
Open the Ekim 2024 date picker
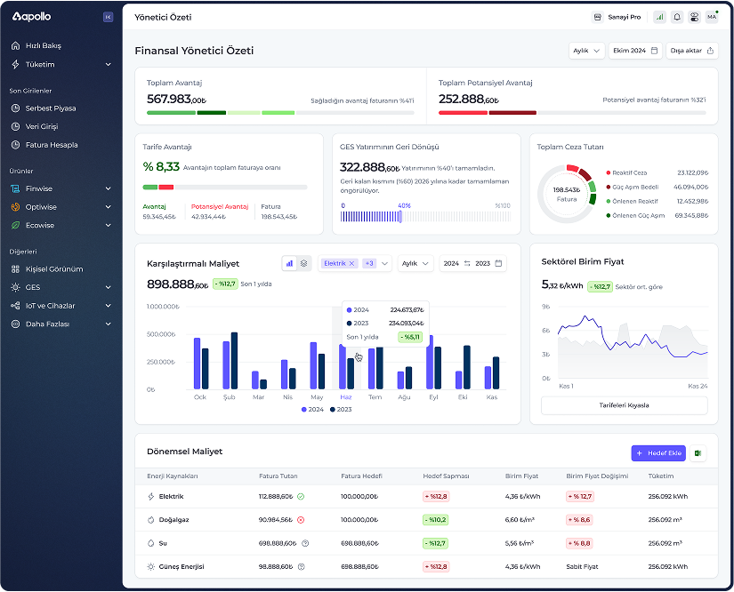635,51
